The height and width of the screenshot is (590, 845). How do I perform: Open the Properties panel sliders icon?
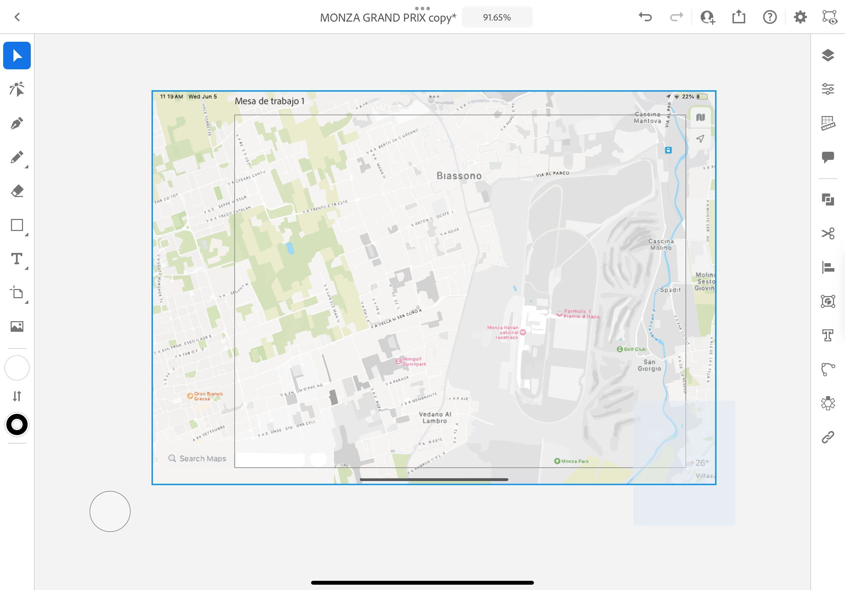(828, 89)
